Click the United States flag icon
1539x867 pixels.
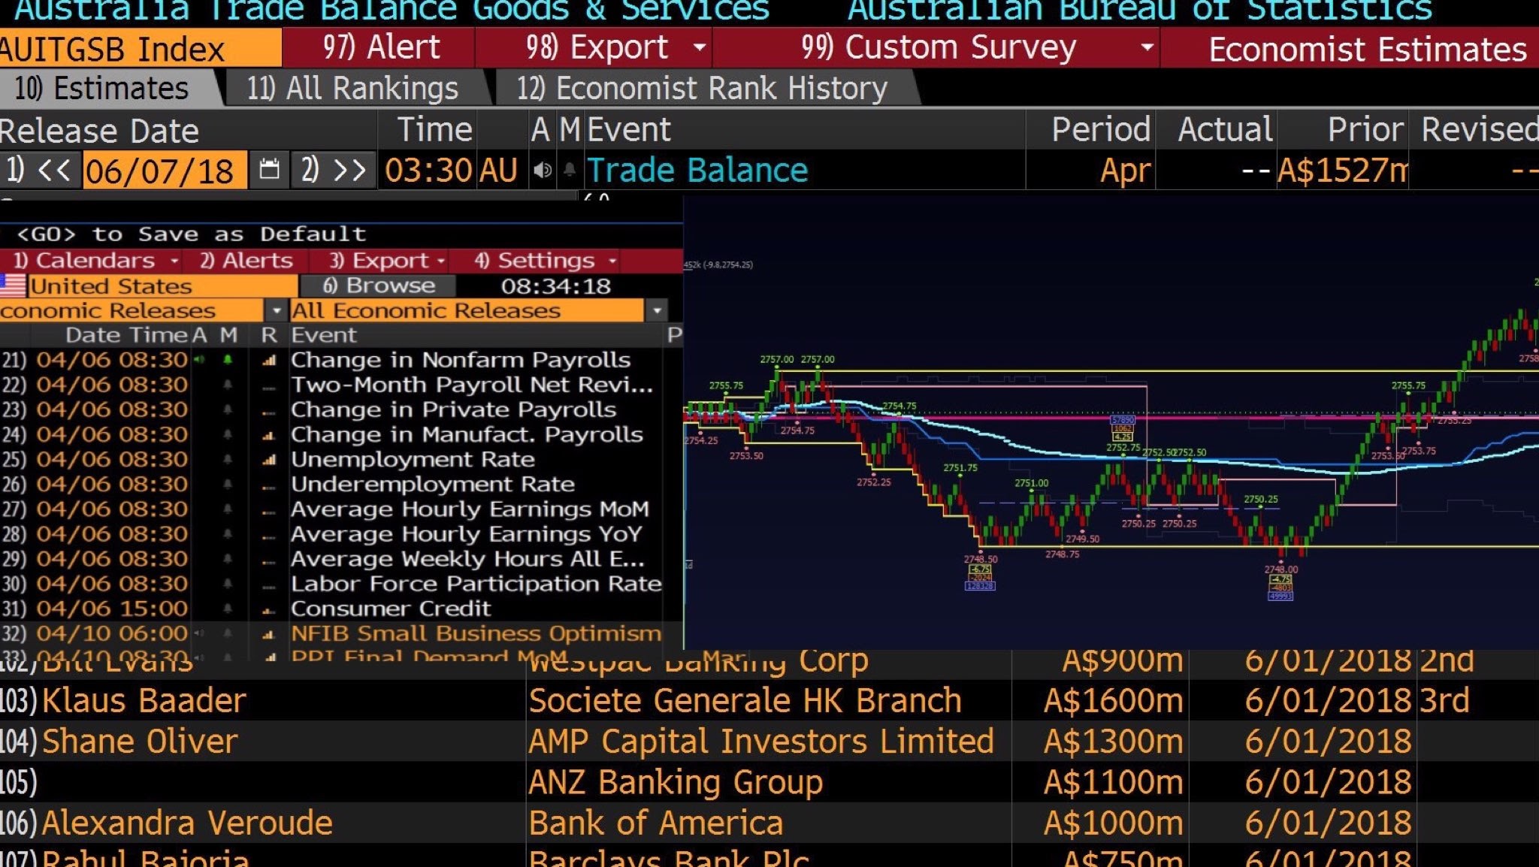pyautogui.click(x=13, y=286)
